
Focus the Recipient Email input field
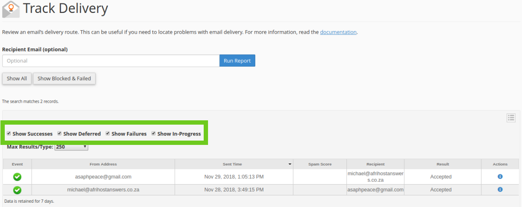(x=111, y=61)
